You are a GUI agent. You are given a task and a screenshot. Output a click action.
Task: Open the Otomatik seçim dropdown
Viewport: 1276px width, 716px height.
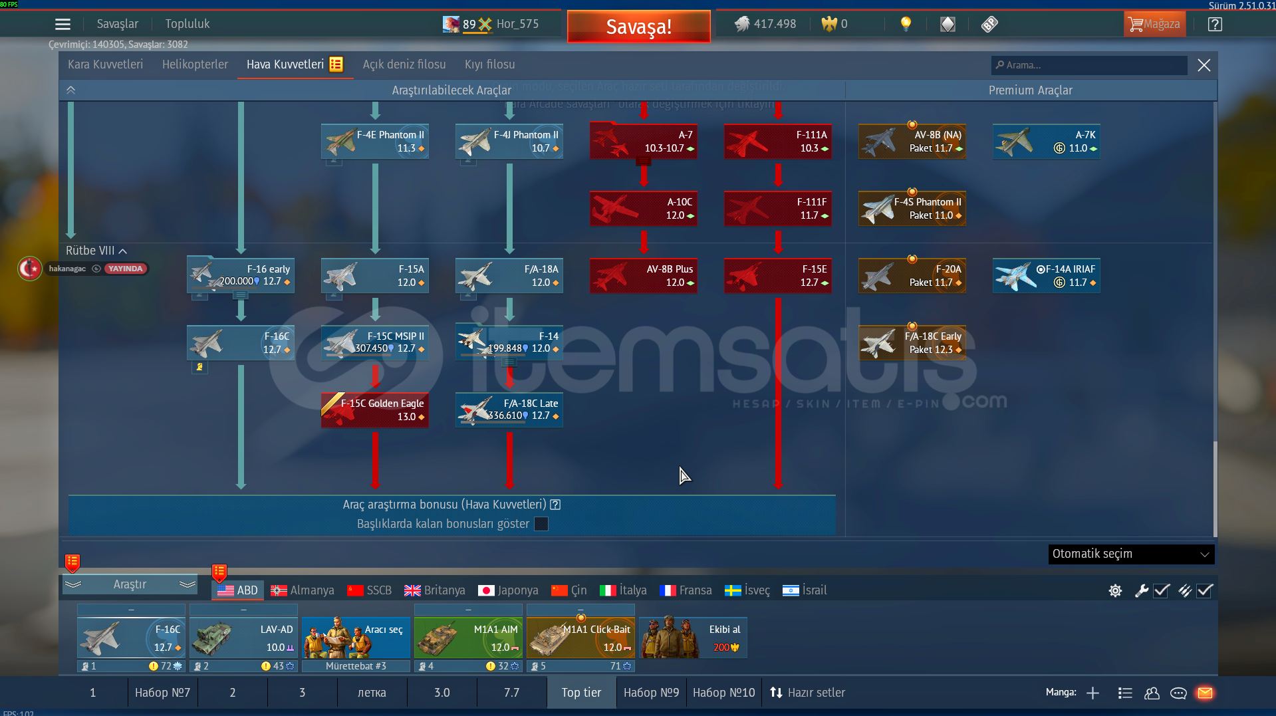1131,554
